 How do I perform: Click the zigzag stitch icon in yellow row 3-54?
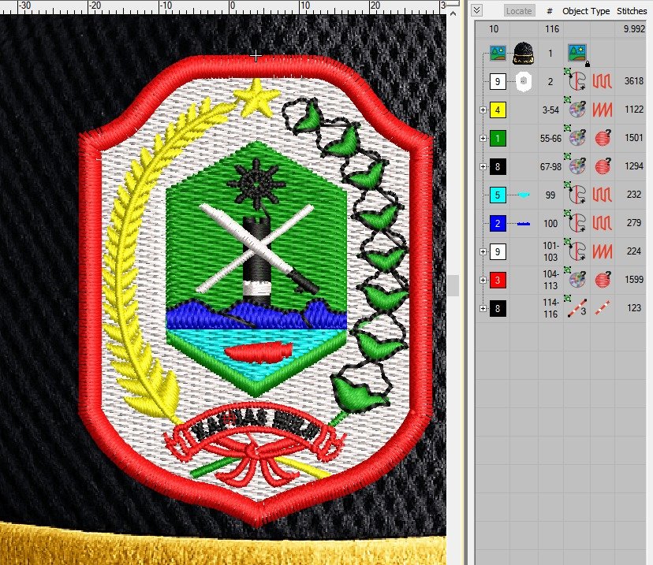603,110
